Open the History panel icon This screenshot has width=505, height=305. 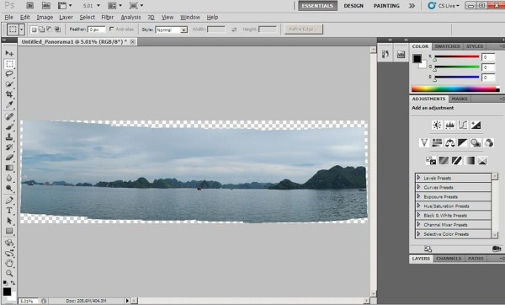[x=385, y=54]
